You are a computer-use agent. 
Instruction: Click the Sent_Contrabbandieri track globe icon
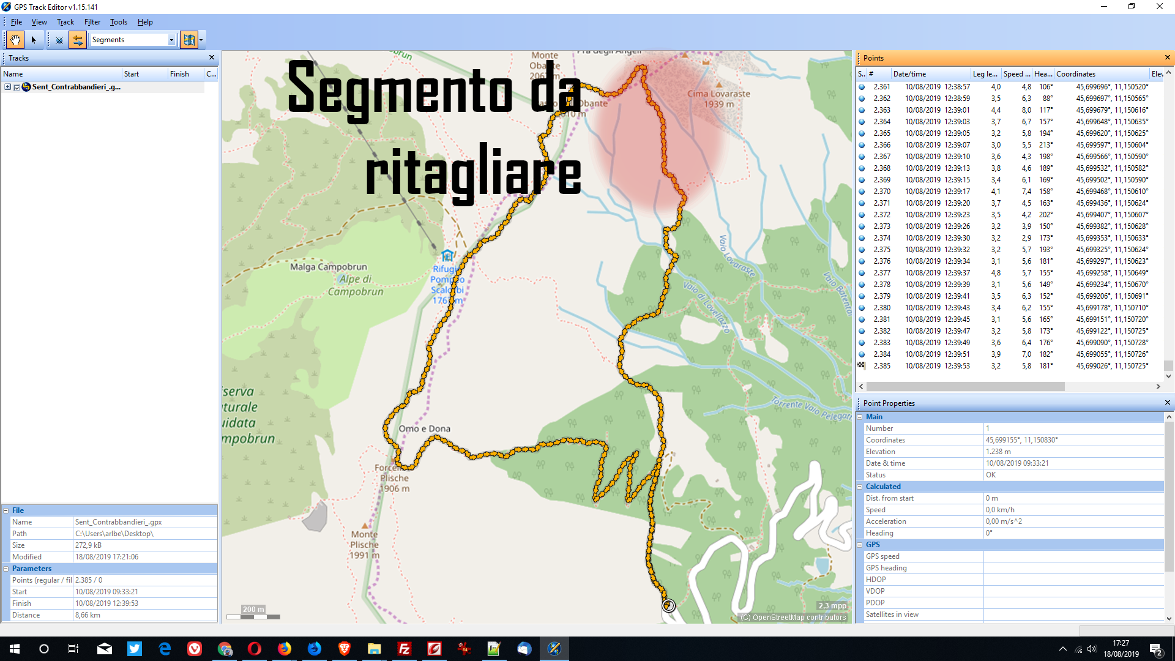pyautogui.click(x=26, y=87)
